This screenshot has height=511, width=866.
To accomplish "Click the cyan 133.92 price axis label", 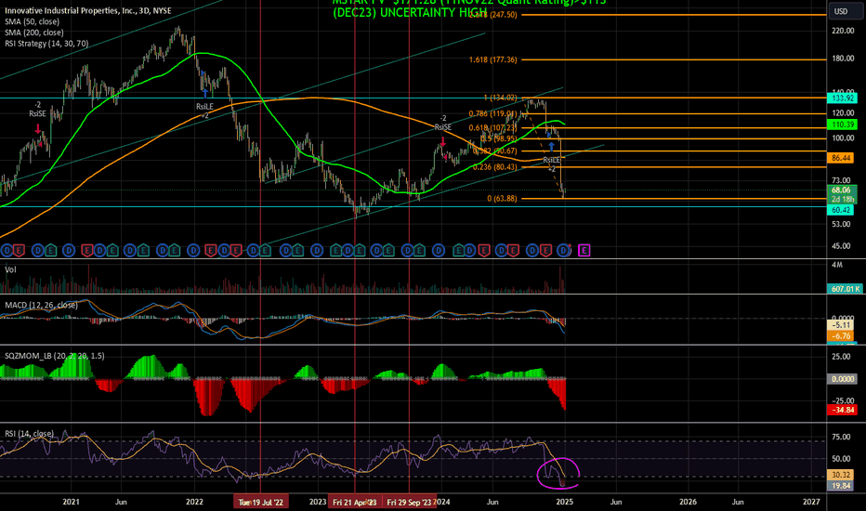I will coord(842,98).
